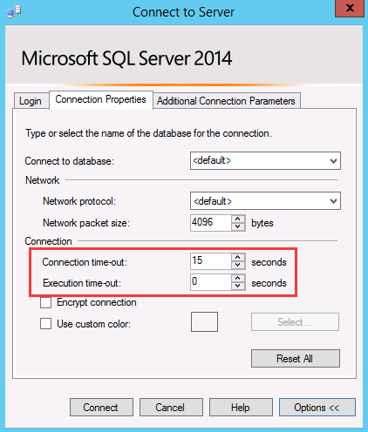
Task: Click the Execution time-out label
Action: click(82, 283)
